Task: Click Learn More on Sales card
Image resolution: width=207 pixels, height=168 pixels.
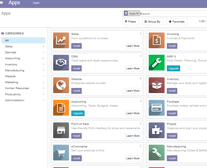Action: pos(133,46)
